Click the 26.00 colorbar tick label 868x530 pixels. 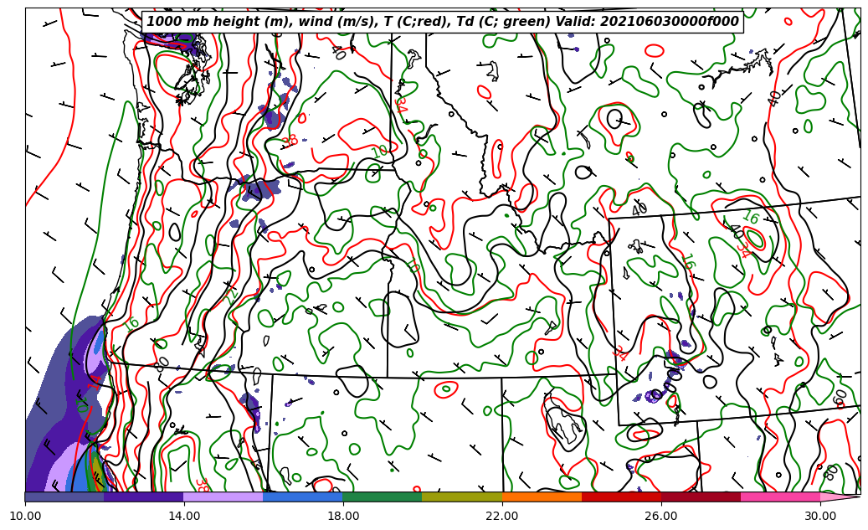pos(661,517)
